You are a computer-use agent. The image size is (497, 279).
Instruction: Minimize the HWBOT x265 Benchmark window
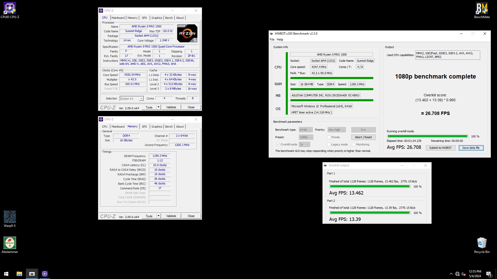tap(461, 34)
